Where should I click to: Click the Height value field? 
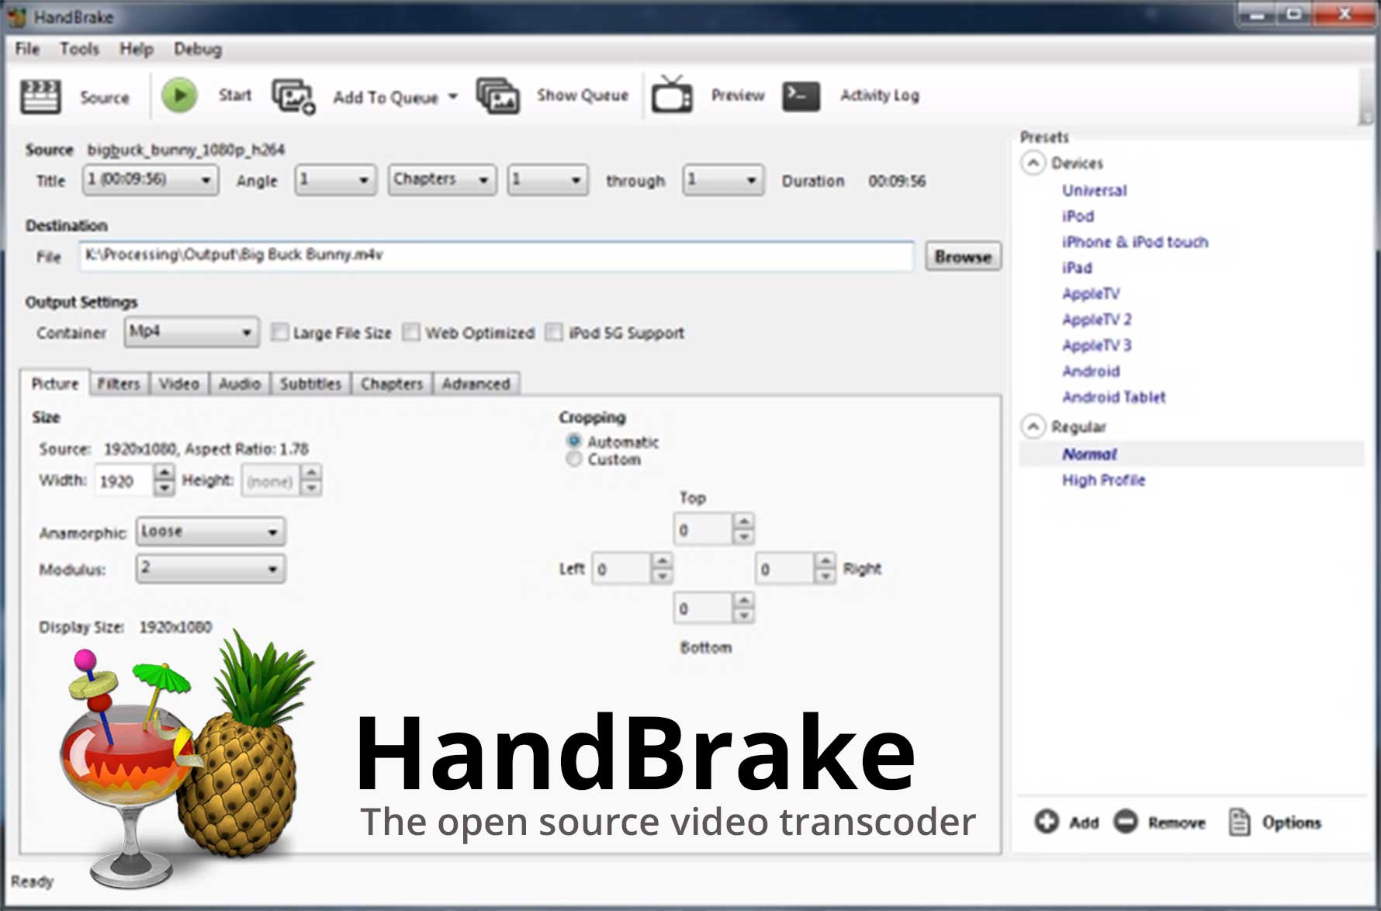click(272, 480)
